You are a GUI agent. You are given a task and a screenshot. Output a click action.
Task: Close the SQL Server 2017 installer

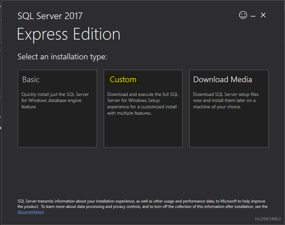pos(263,15)
